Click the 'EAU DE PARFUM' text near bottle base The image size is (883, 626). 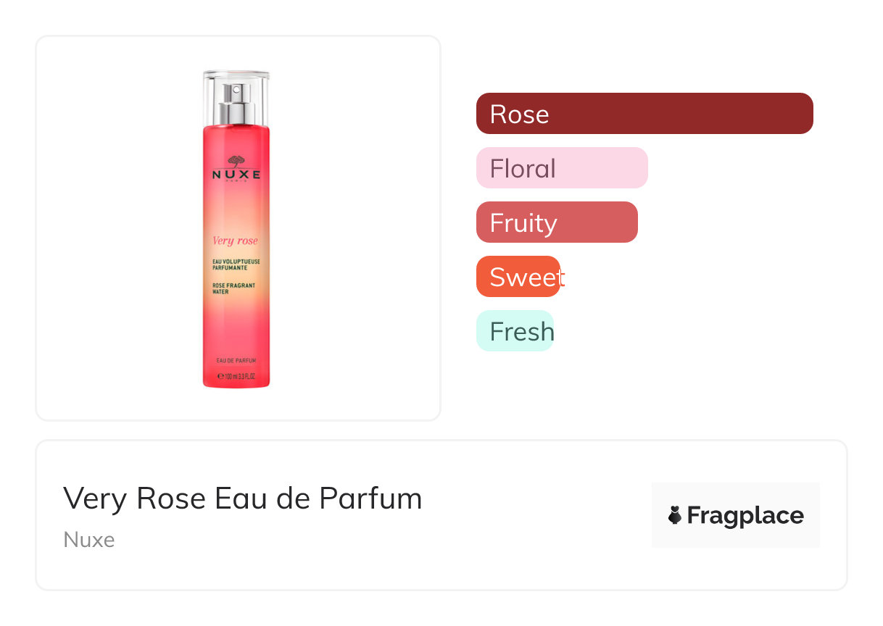(x=236, y=360)
